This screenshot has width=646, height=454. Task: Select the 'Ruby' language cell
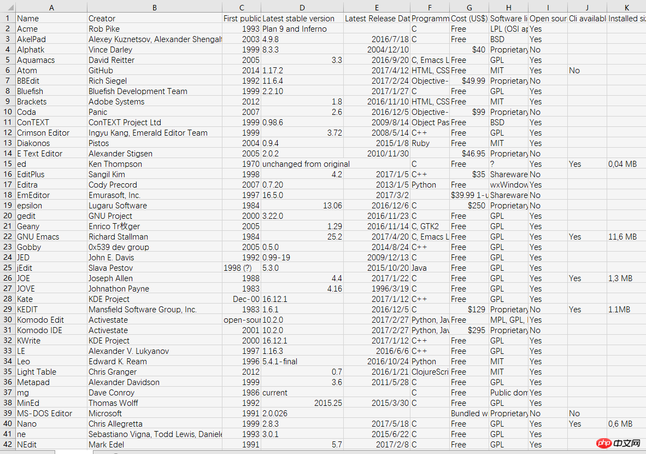430,143
